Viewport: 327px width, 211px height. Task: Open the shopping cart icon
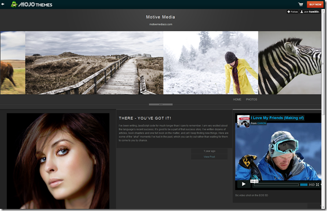301,4
